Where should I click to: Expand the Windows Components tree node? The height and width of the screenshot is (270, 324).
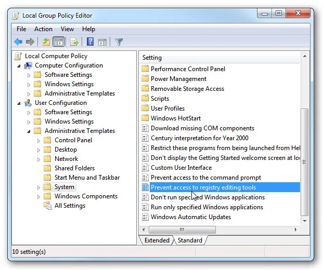click(x=38, y=197)
